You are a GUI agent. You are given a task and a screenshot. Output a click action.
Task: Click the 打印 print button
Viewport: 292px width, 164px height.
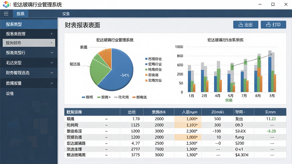[x=273, y=24]
